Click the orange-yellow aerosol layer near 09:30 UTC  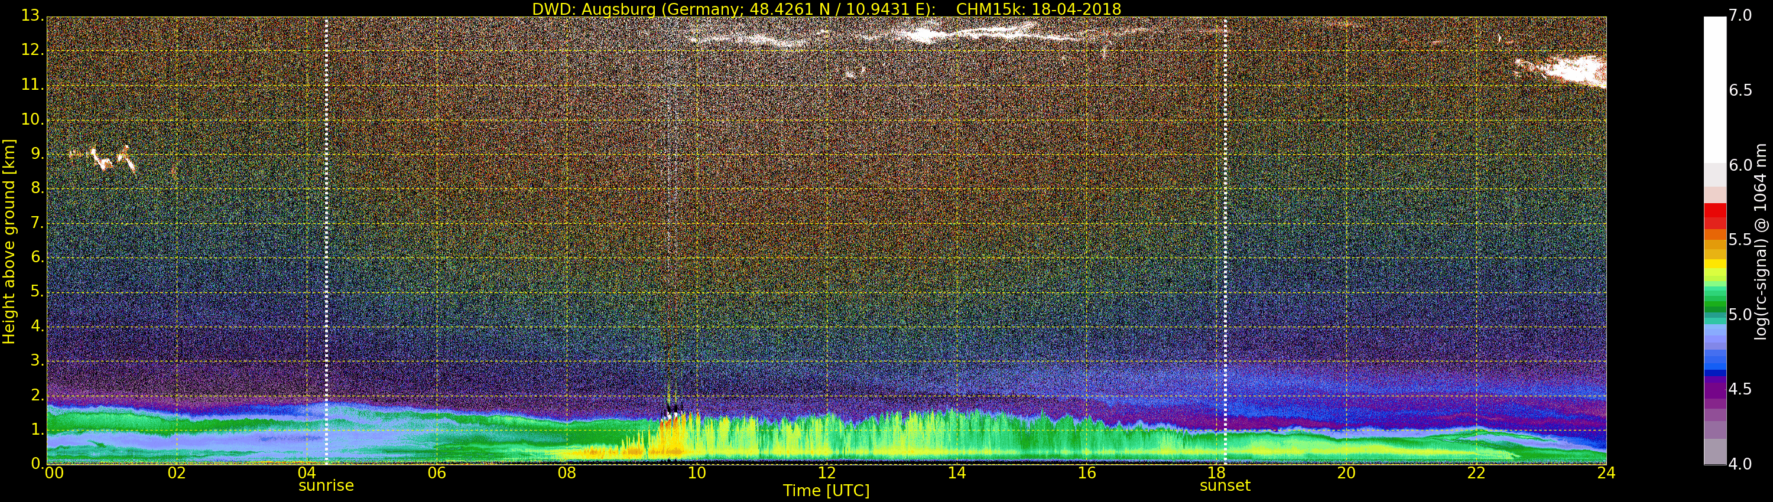pos(671,440)
